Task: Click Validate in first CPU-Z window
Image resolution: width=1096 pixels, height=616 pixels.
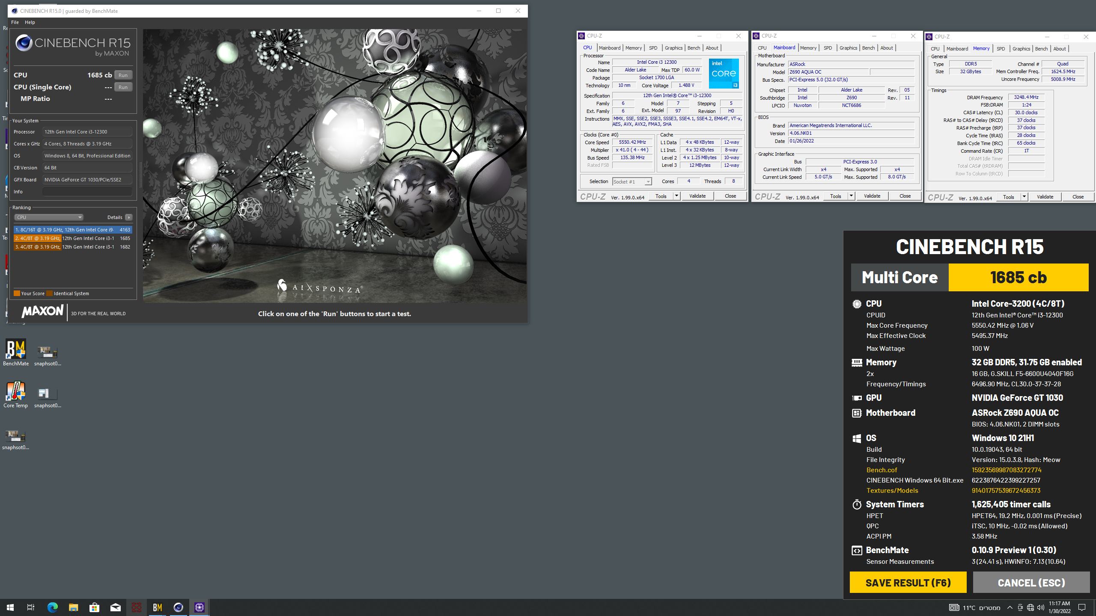Action: click(697, 196)
